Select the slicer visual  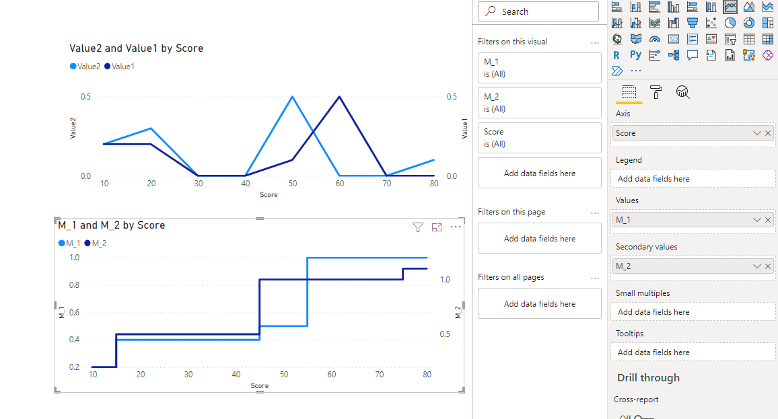coord(730,39)
